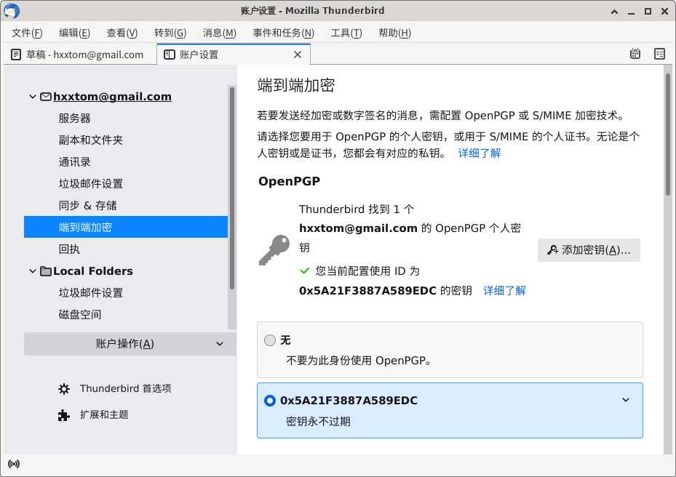Open the 事件和任务(N) menu

(x=283, y=33)
